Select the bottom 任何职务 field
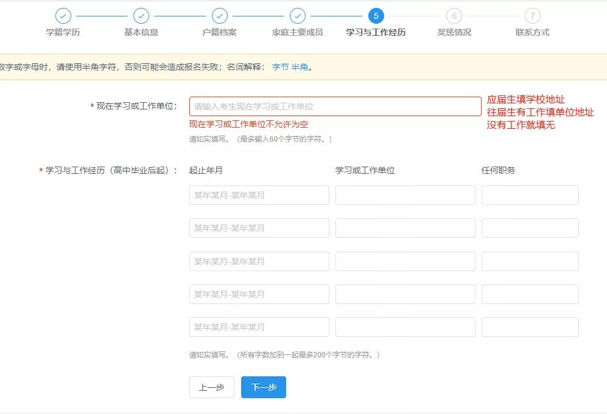607x414 pixels. [530, 326]
